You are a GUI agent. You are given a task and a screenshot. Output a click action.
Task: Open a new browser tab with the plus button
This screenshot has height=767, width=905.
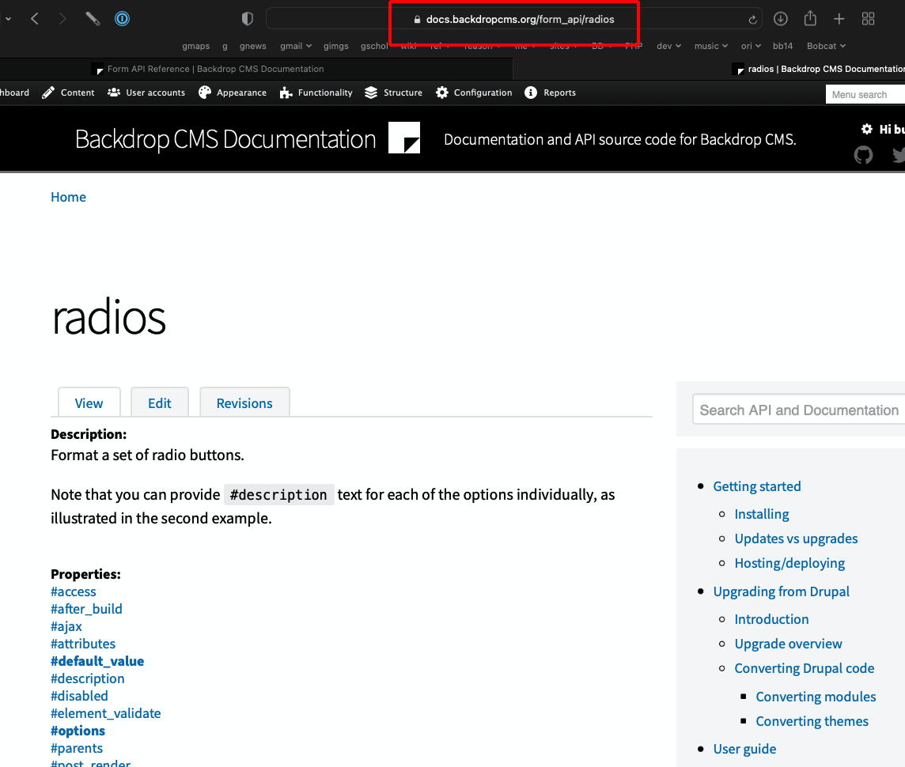[x=838, y=19]
